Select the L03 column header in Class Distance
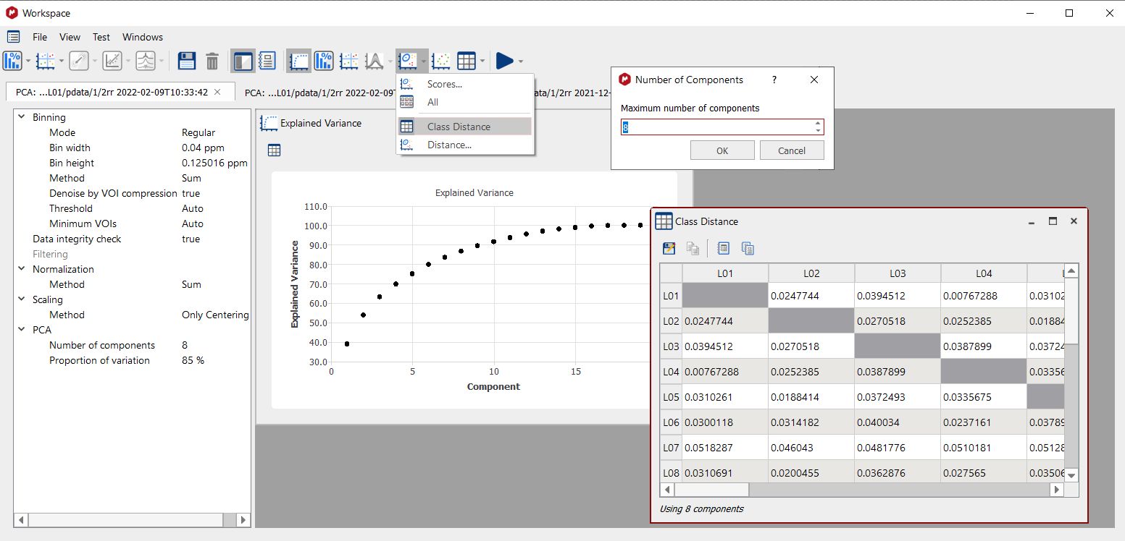This screenshot has height=541, width=1125. pyautogui.click(x=898, y=273)
